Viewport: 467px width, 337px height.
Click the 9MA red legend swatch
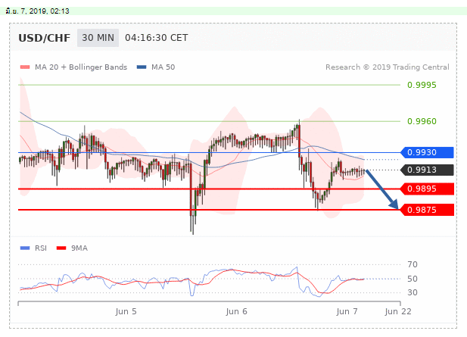[61, 248]
